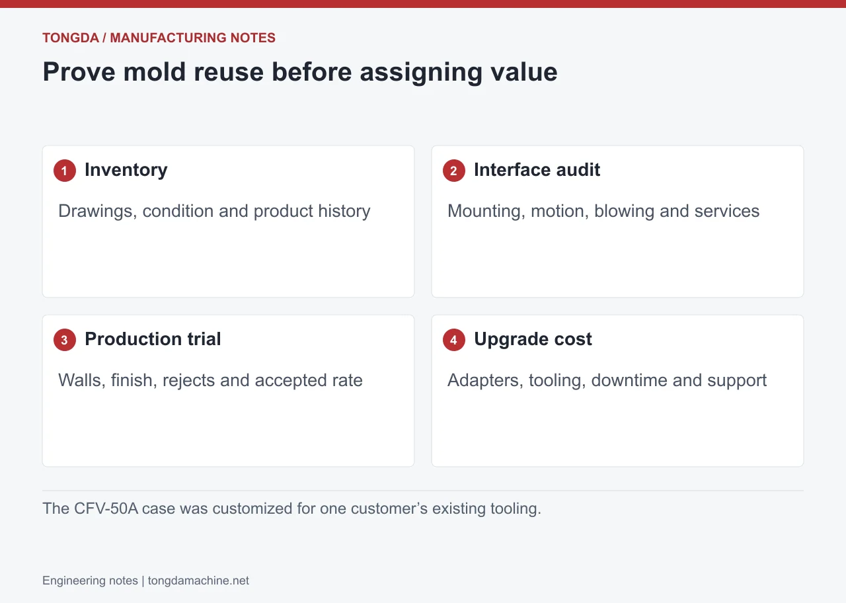846x603 pixels.
Task: Click 'Walls, finish, rejects and accepted rate' text
Action: pyautogui.click(x=210, y=380)
